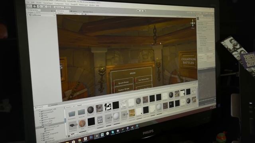The height and width of the screenshot is (143, 255).
Task: Select the dark hand model prefab thumbnail
Action: pos(73,126)
